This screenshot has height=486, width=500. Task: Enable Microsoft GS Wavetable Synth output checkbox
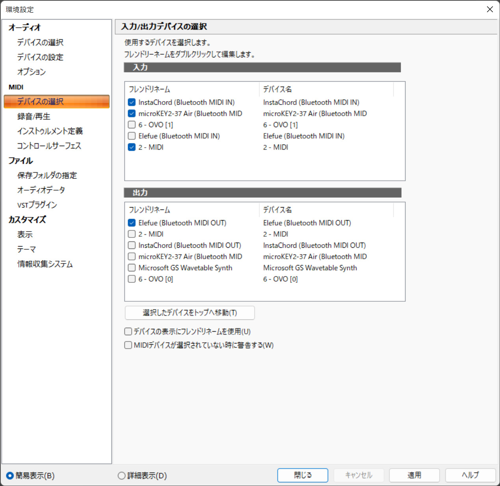click(x=132, y=268)
